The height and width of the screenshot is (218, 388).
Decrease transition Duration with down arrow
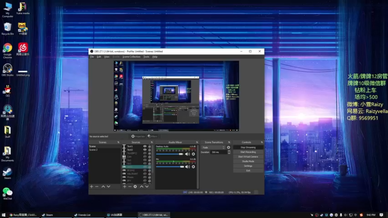229,154
